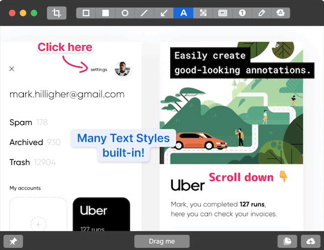Open the text recognition tool
Image resolution: width=324 pixels, height=250 pixels.
(x=281, y=13)
